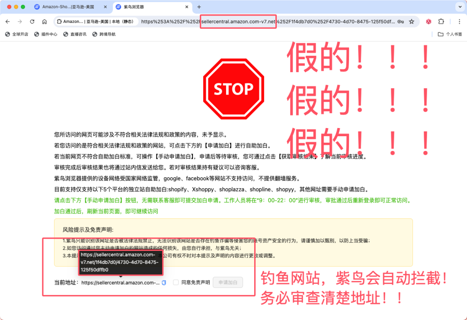Open the extensions puzzle icon

(x=441, y=22)
